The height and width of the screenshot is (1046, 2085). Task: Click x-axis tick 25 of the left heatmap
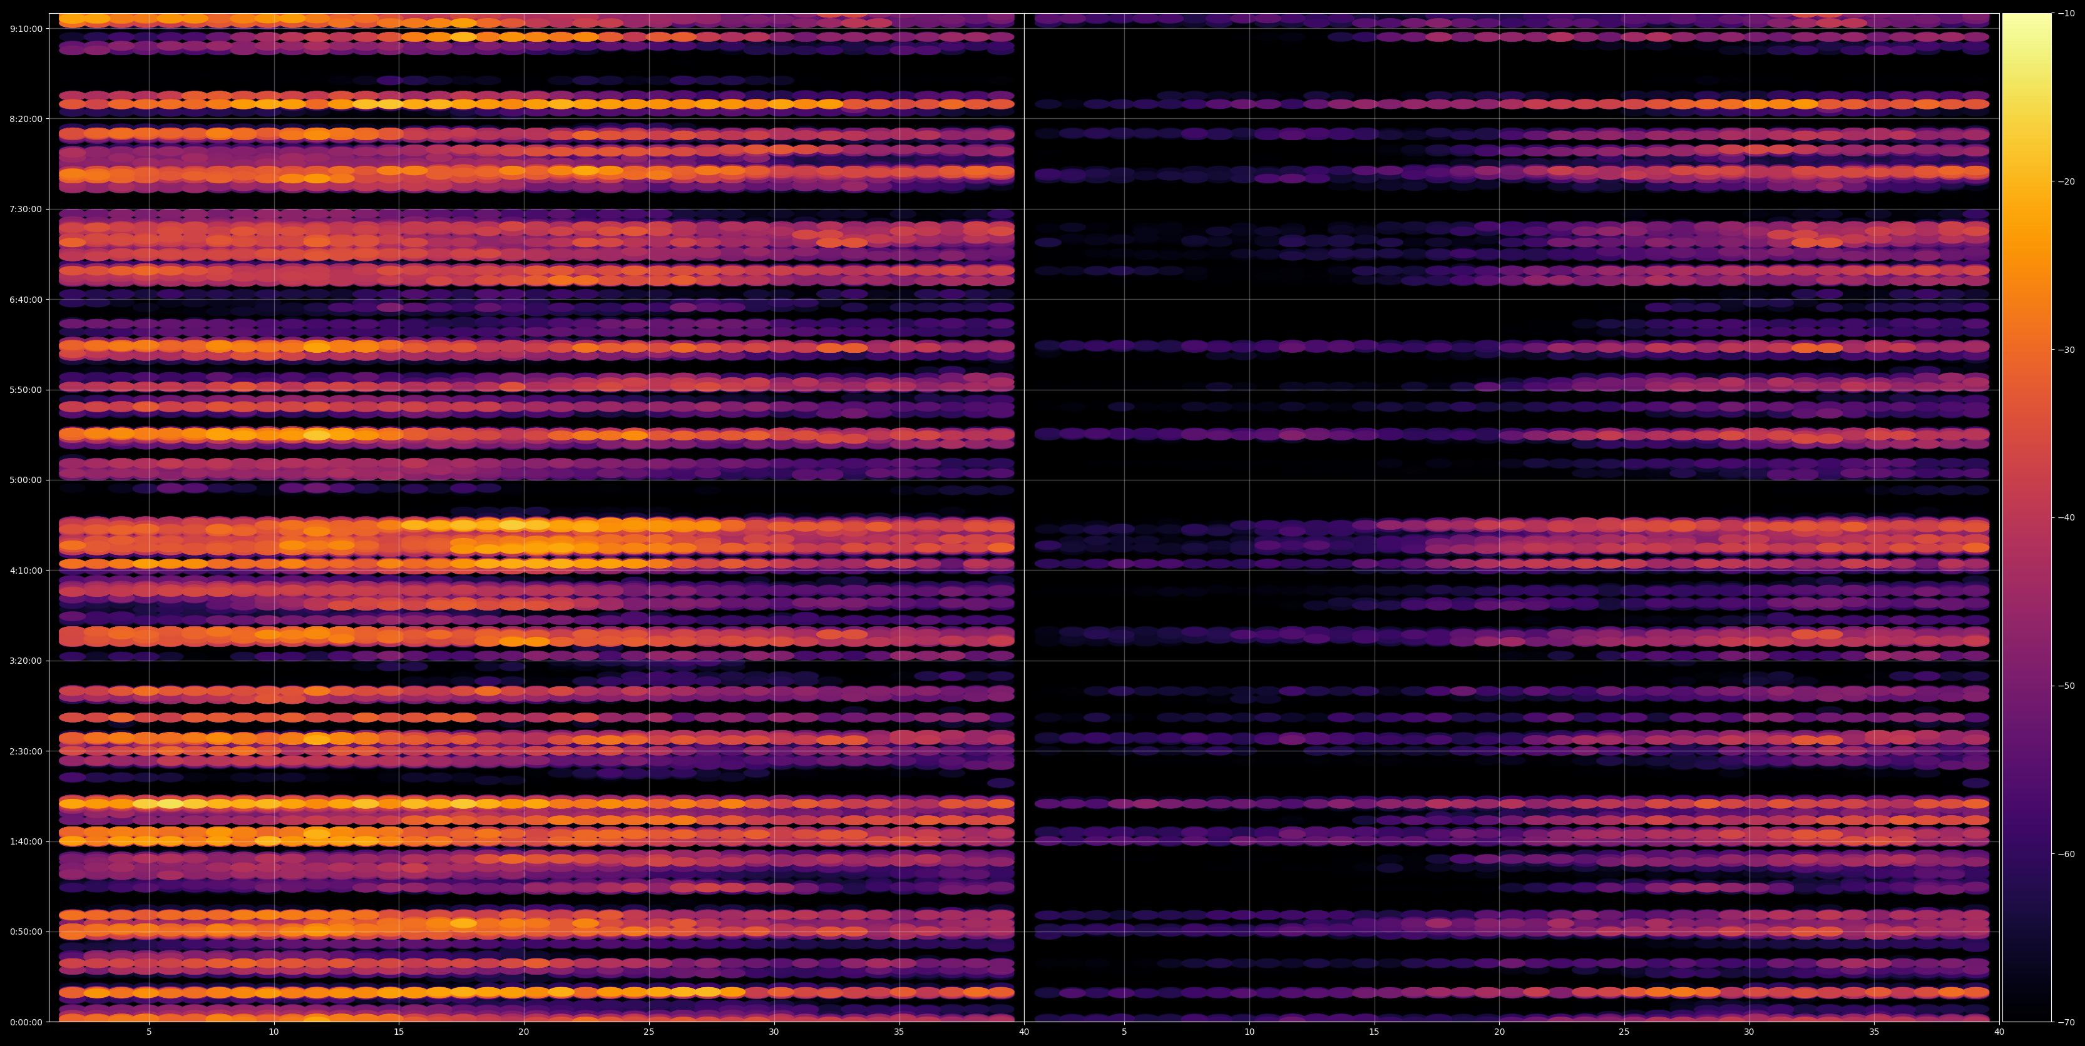click(x=649, y=1032)
